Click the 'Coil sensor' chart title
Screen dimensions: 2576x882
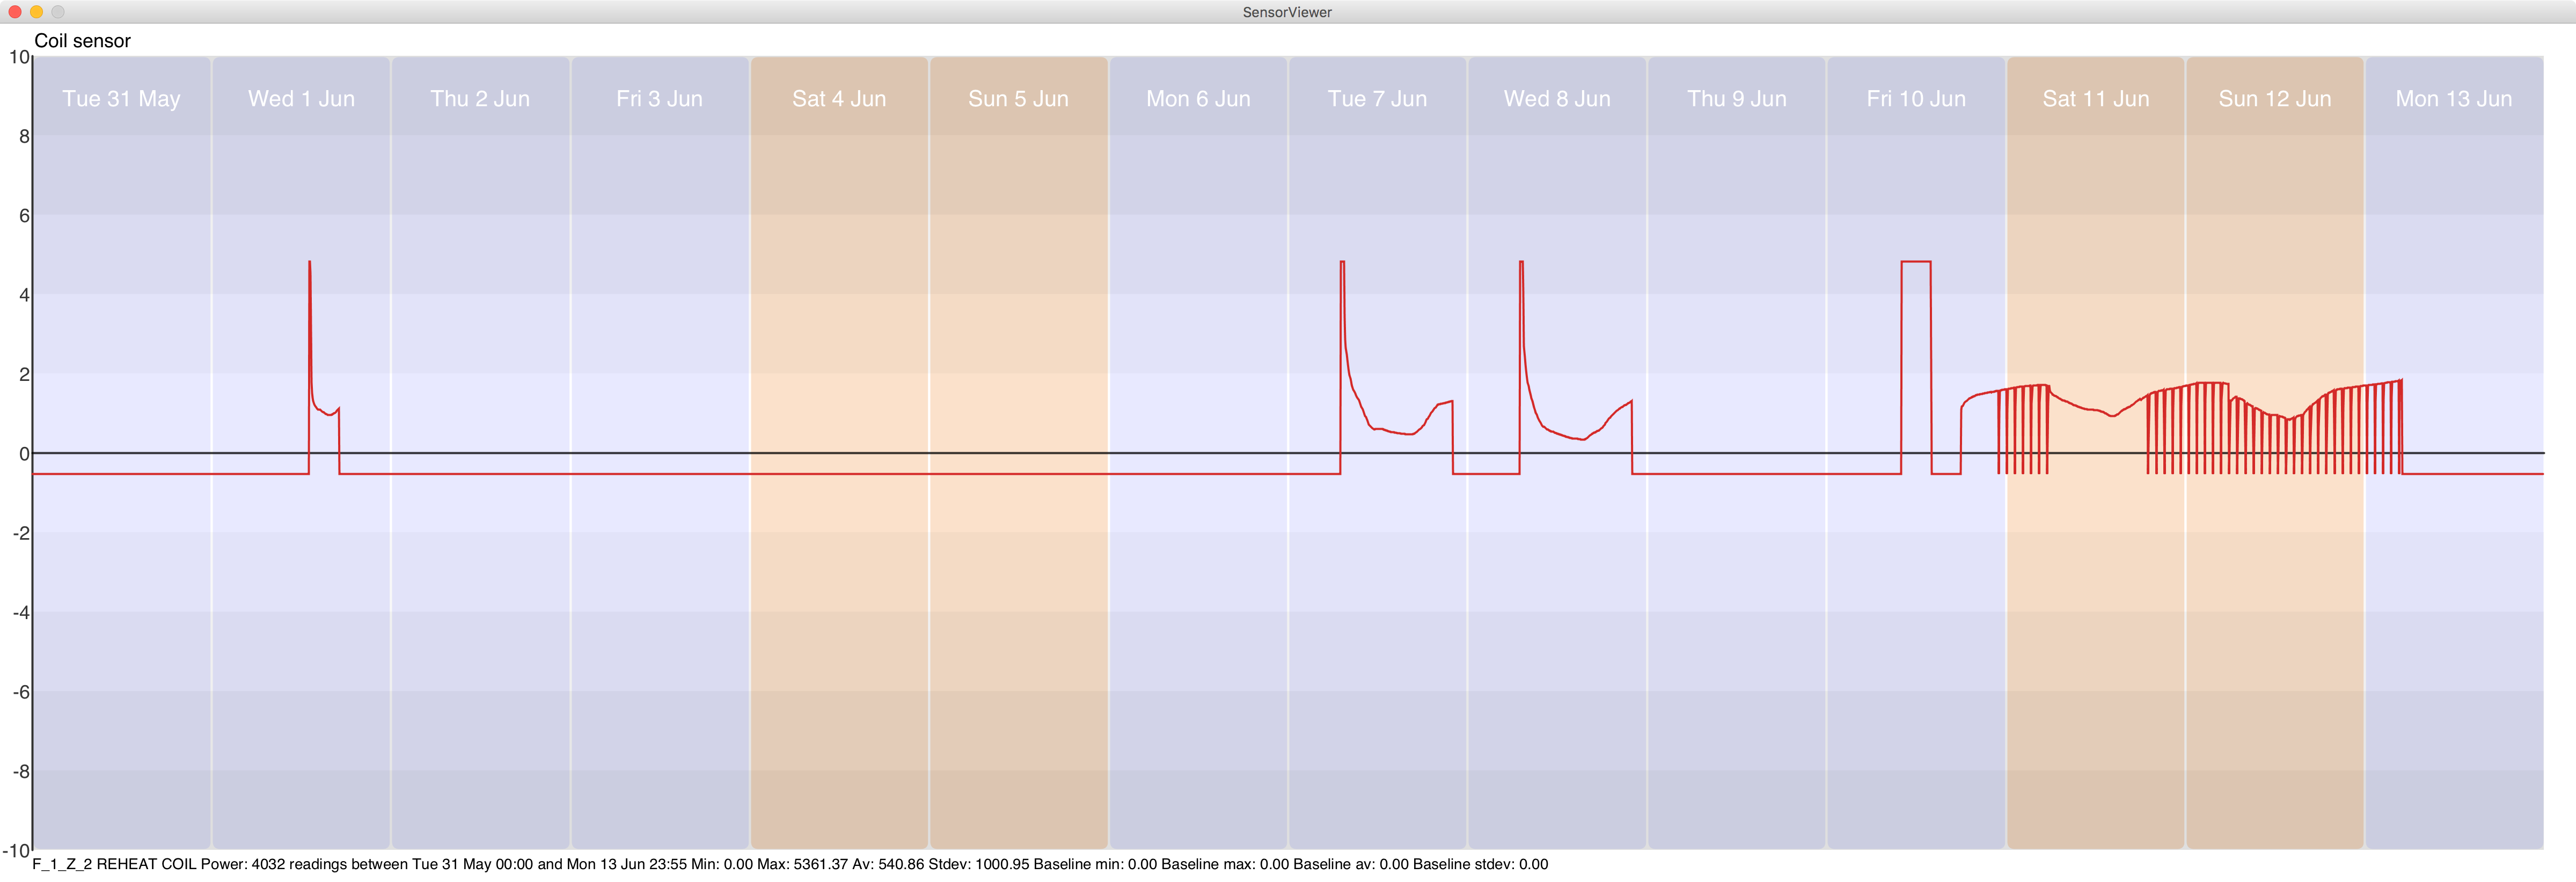click(x=82, y=41)
